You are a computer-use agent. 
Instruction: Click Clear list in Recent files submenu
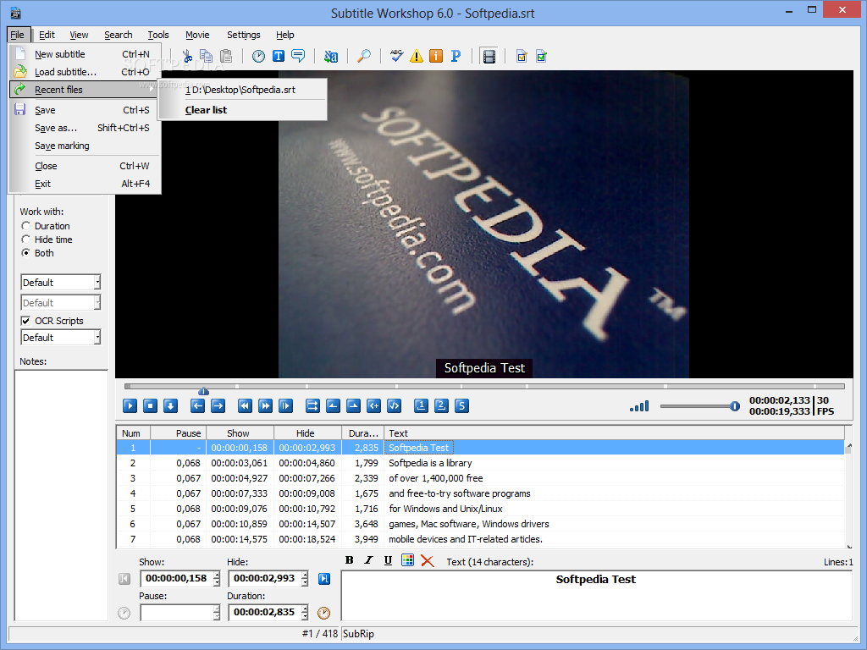242,110
